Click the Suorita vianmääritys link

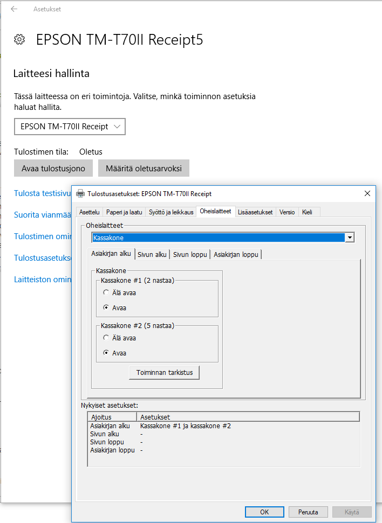tap(43, 215)
